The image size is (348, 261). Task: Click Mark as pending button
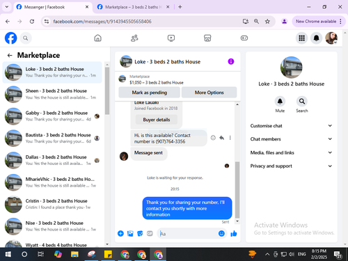pyautogui.click(x=150, y=93)
